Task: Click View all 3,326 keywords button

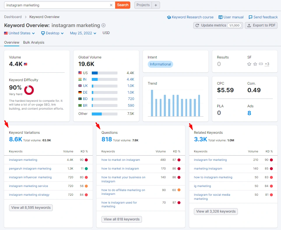Action: (216, 211)
